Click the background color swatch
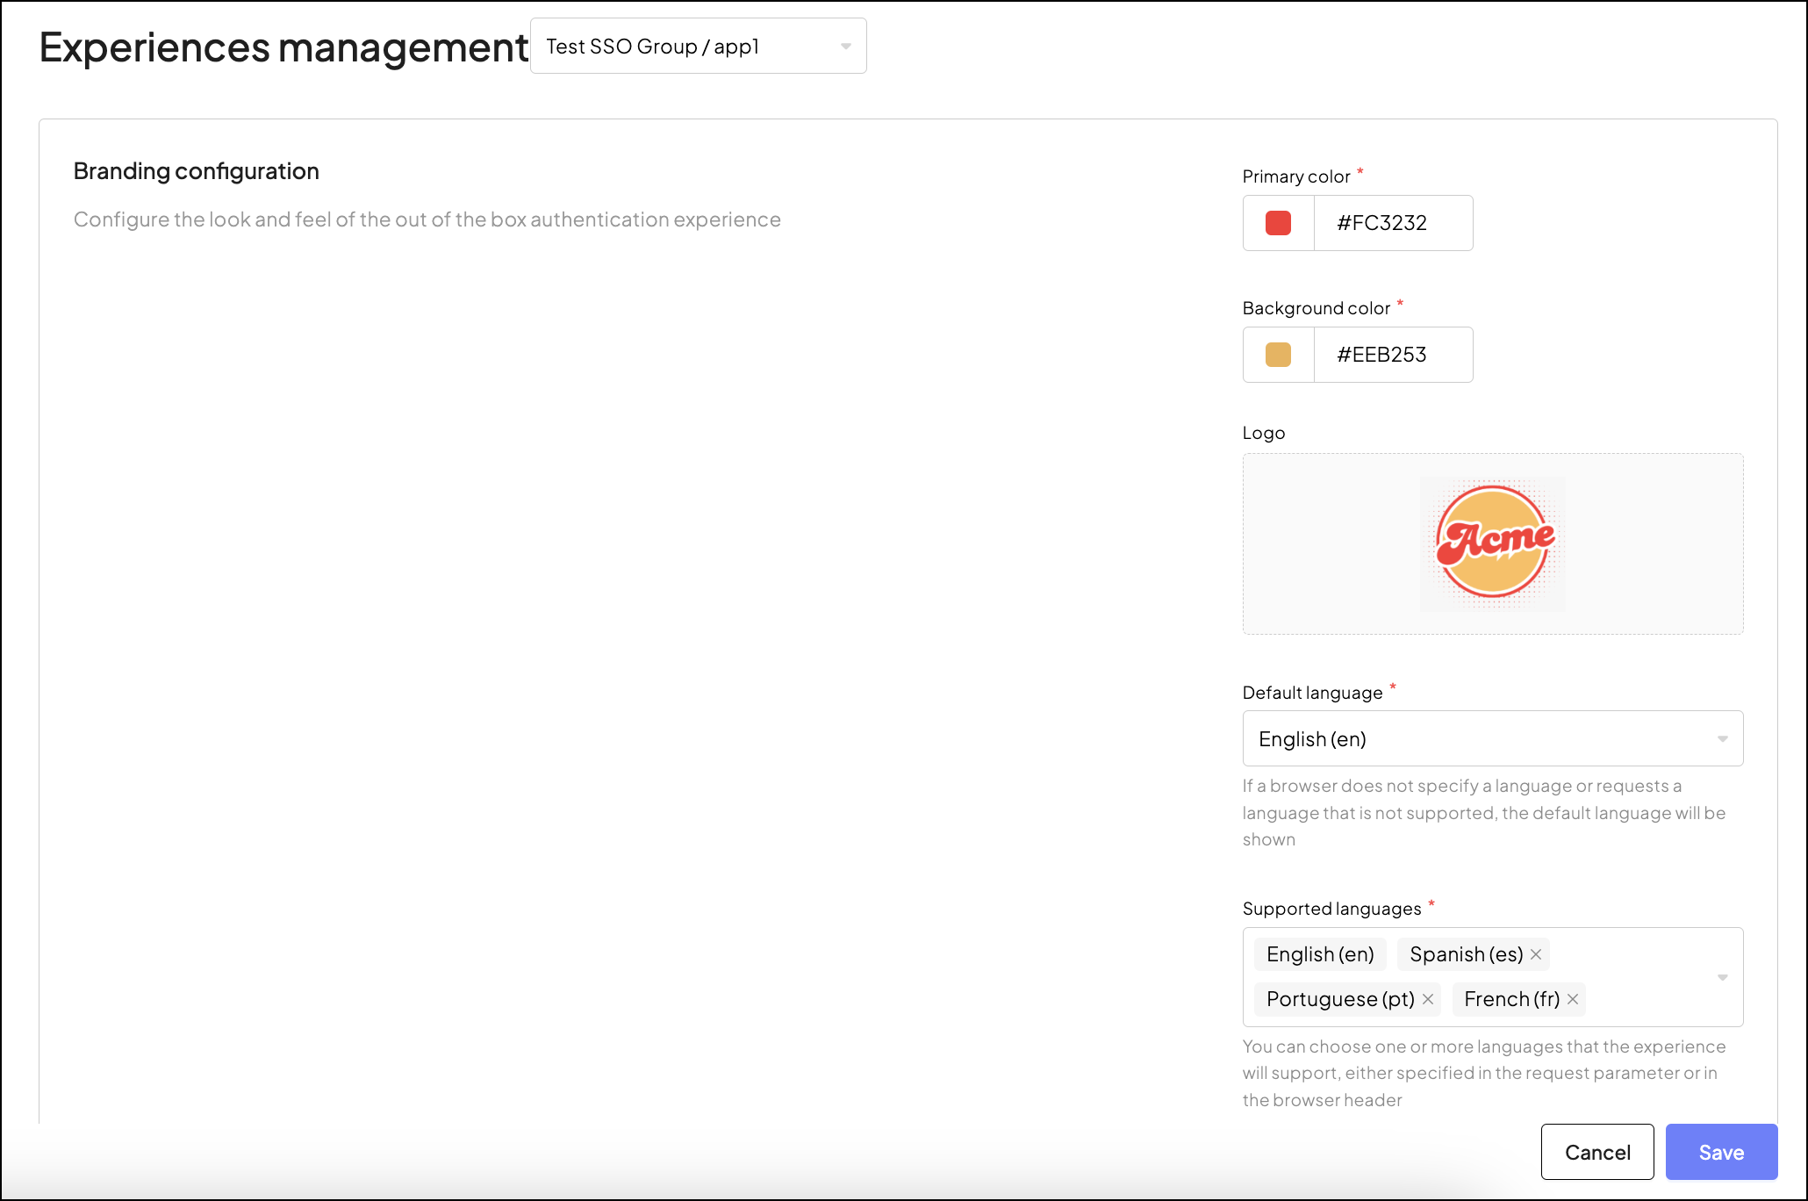Viewport: 1808px width, 1201px height. 1278,355
